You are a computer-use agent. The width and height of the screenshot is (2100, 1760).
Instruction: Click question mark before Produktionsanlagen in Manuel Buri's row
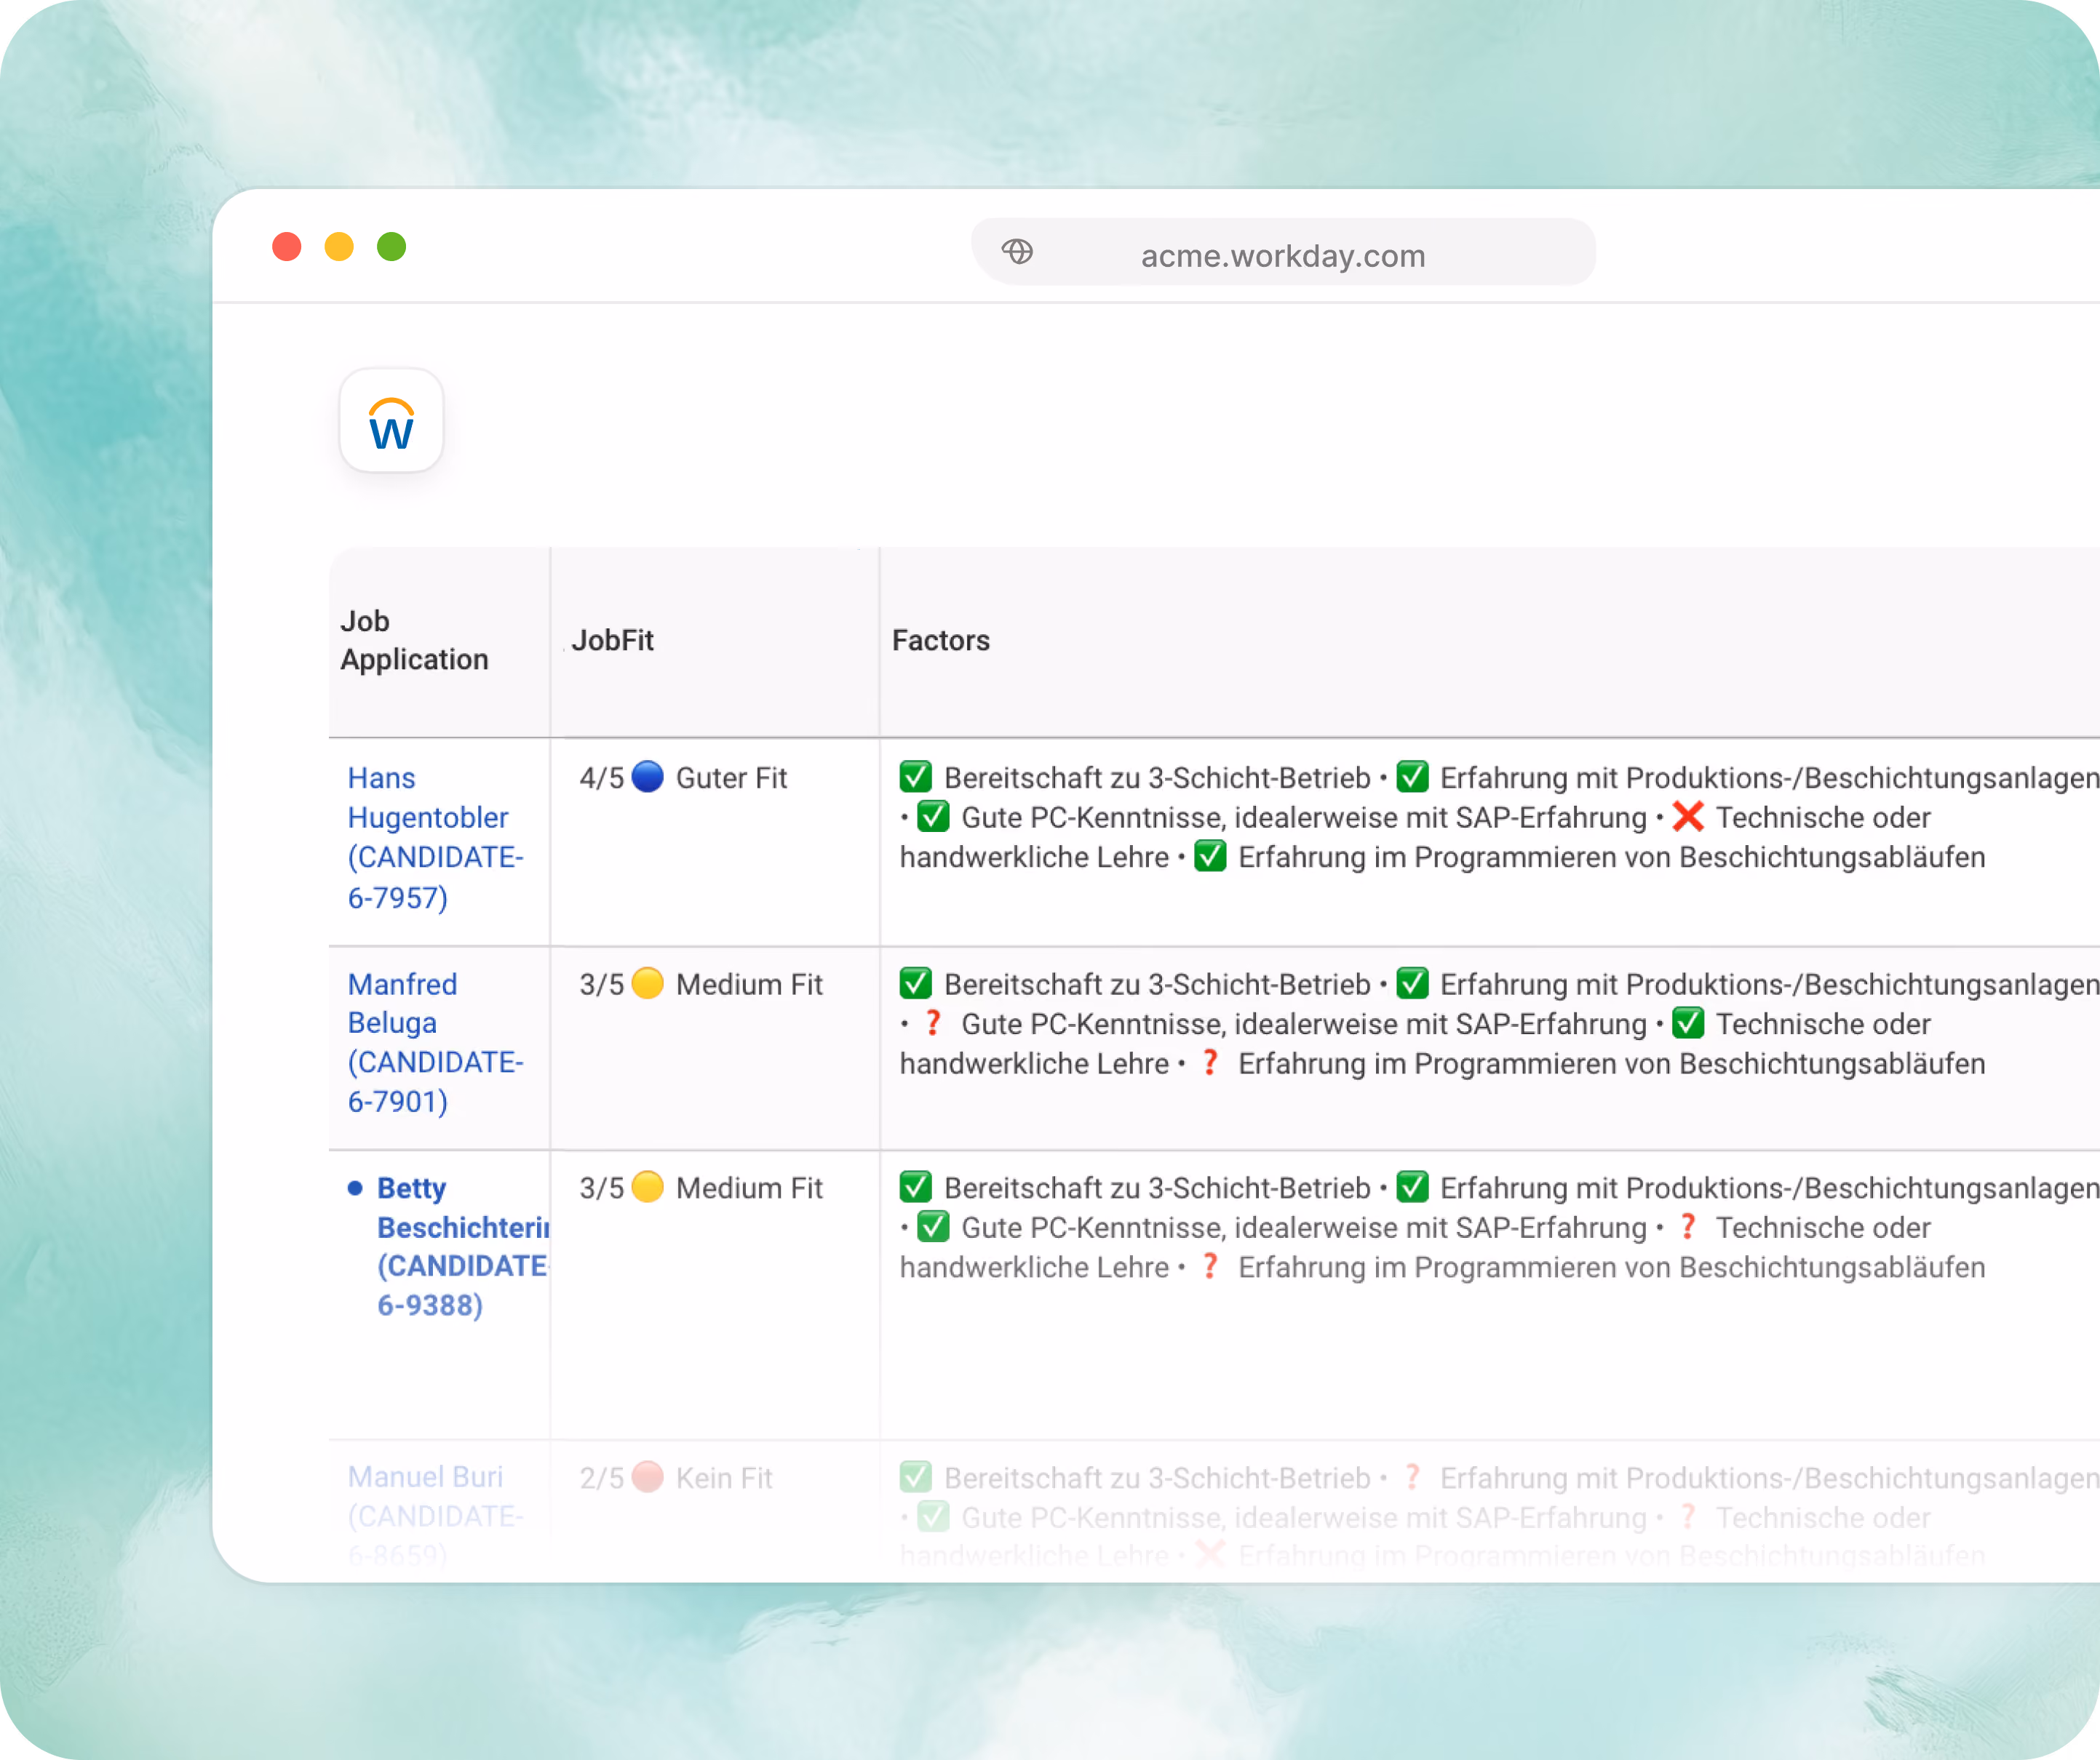[x=1412, y=1477]
